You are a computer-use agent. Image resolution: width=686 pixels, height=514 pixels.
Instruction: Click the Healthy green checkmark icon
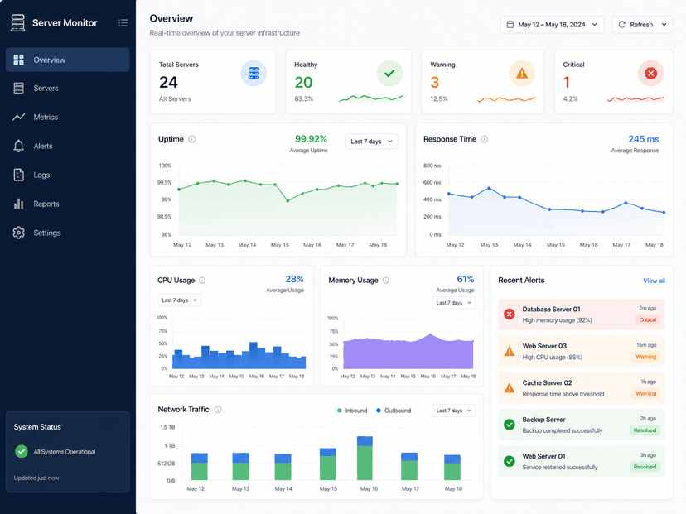(389, 73)
